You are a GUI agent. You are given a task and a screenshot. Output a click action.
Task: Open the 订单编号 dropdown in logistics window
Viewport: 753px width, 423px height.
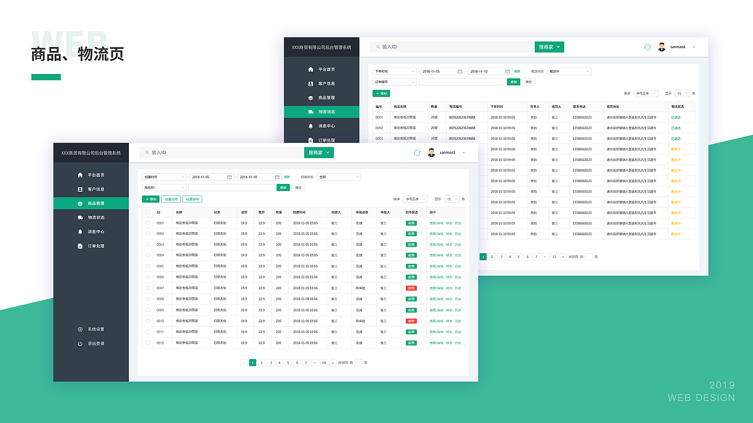click(x=395, y=82)
